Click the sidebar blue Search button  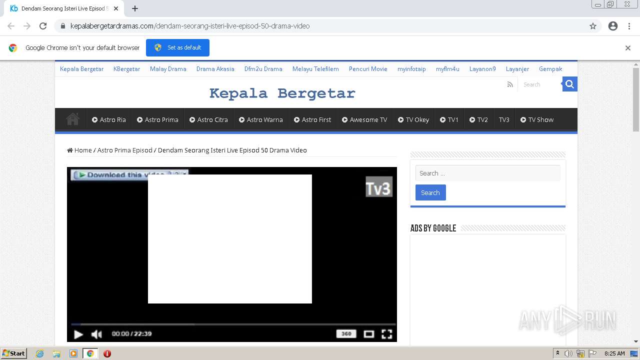coord(430,192)
